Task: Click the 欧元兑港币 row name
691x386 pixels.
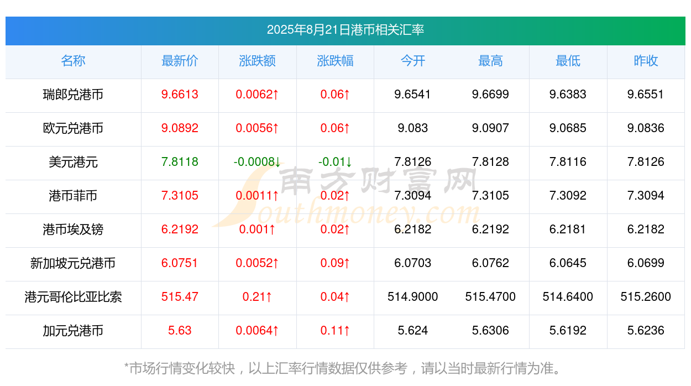Action: pyautogui.click(x=73, y=128)
